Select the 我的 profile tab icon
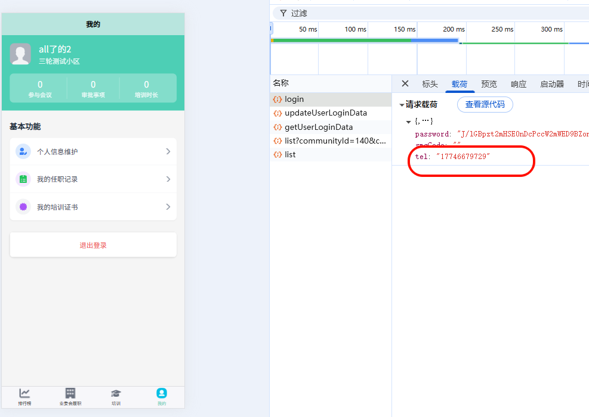This screenshot has width=589, height=417. [162, 393]
